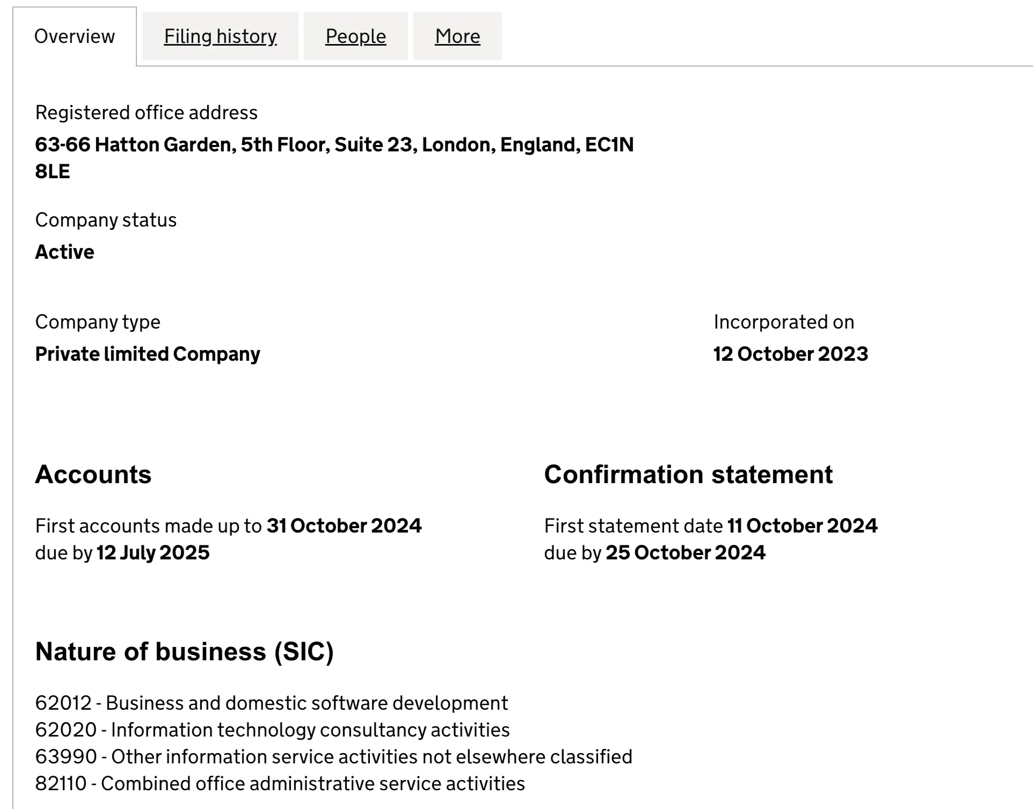
Task: Click the Registered office address label
Action: 146,113
